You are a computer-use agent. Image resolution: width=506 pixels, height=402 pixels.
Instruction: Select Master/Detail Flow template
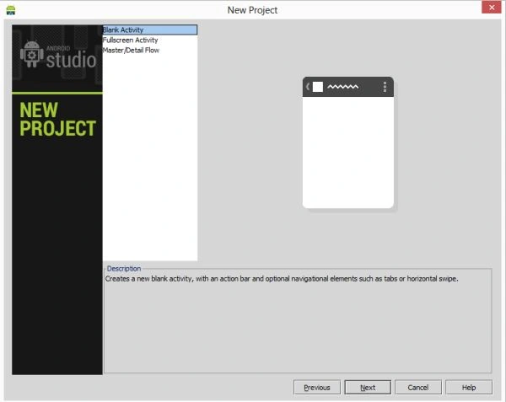(150, 51)
